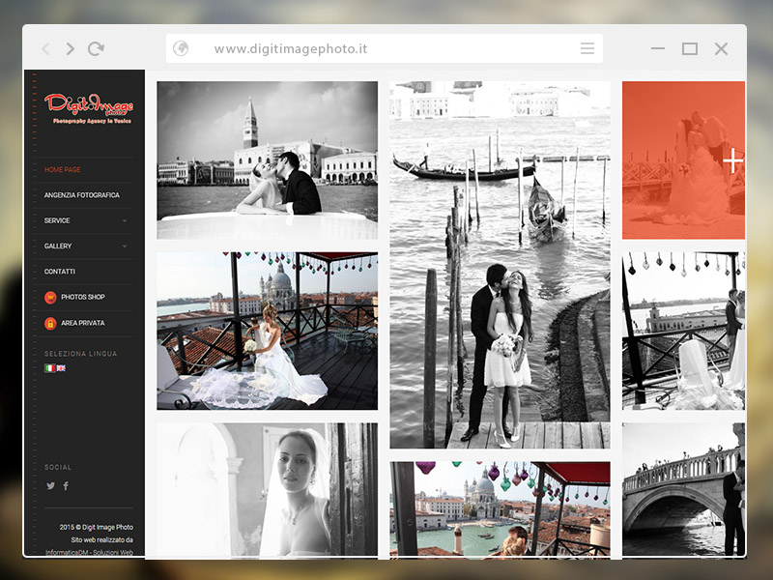This screenshot has height=580, width=773.
Task: Open the PHOTOS SHOP link
Action: [x=83, y=297]
